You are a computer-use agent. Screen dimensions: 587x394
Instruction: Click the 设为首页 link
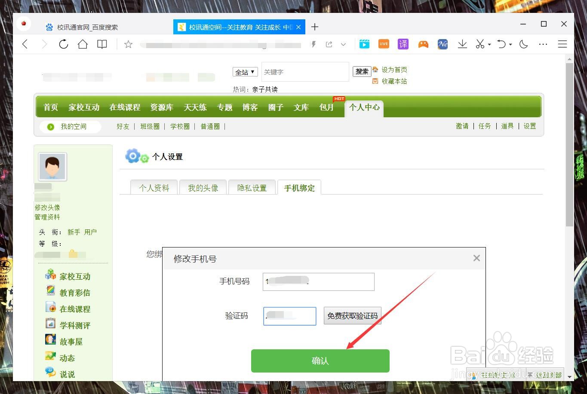[x=394, y=70]
